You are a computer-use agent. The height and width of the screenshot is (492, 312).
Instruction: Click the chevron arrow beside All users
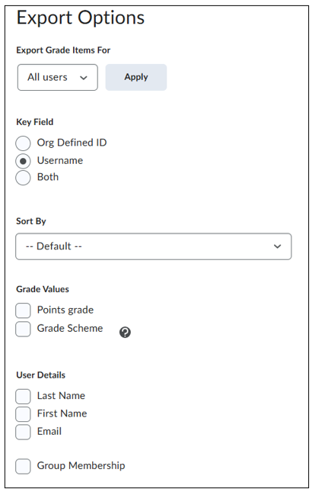84,78
